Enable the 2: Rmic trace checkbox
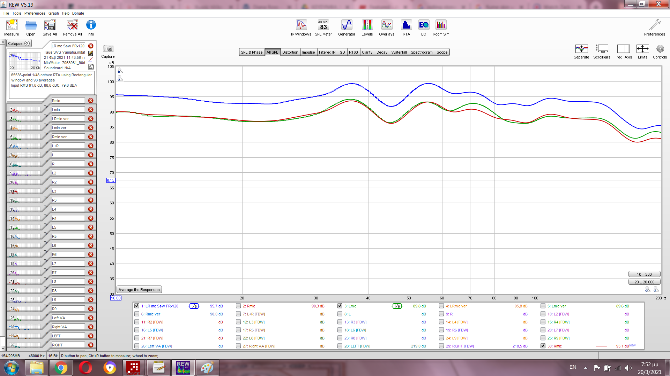The image size is (670, 376). [x=238, y=306]
